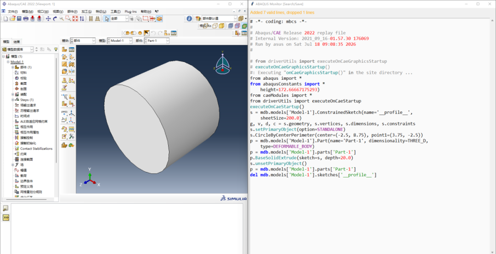The width and height of the screenshot is (496, 254).
Task: Click the Auto-fit view icon
Action: click(75, 19)
